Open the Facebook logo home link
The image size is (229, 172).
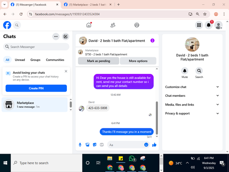(7, 25)
